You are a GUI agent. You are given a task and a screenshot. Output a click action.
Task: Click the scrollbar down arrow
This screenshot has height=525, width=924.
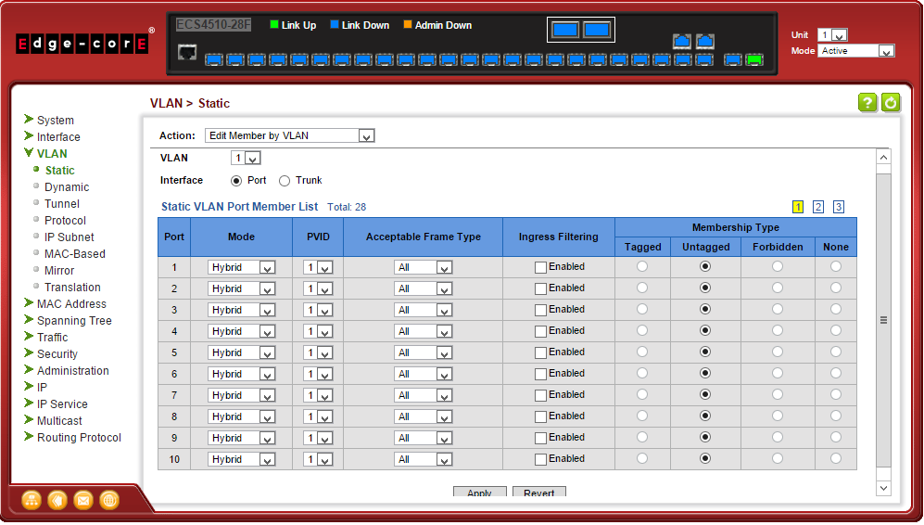883,488
